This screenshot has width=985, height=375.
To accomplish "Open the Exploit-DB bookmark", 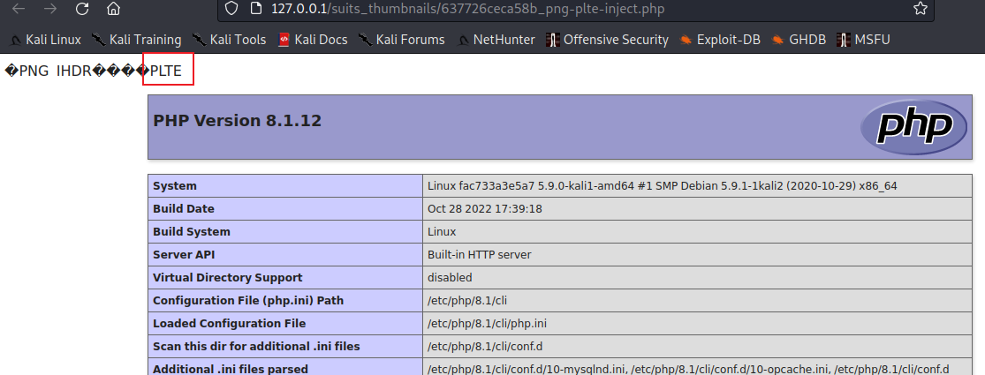I will [720, 40].
